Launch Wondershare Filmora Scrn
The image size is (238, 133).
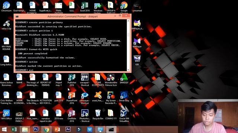111,80
